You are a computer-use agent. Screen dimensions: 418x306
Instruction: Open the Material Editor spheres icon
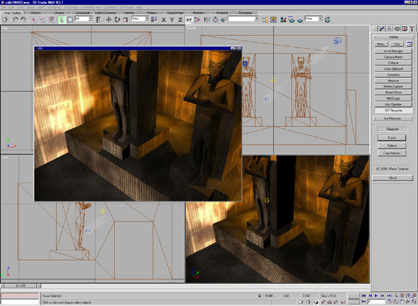tap(283, 20)
